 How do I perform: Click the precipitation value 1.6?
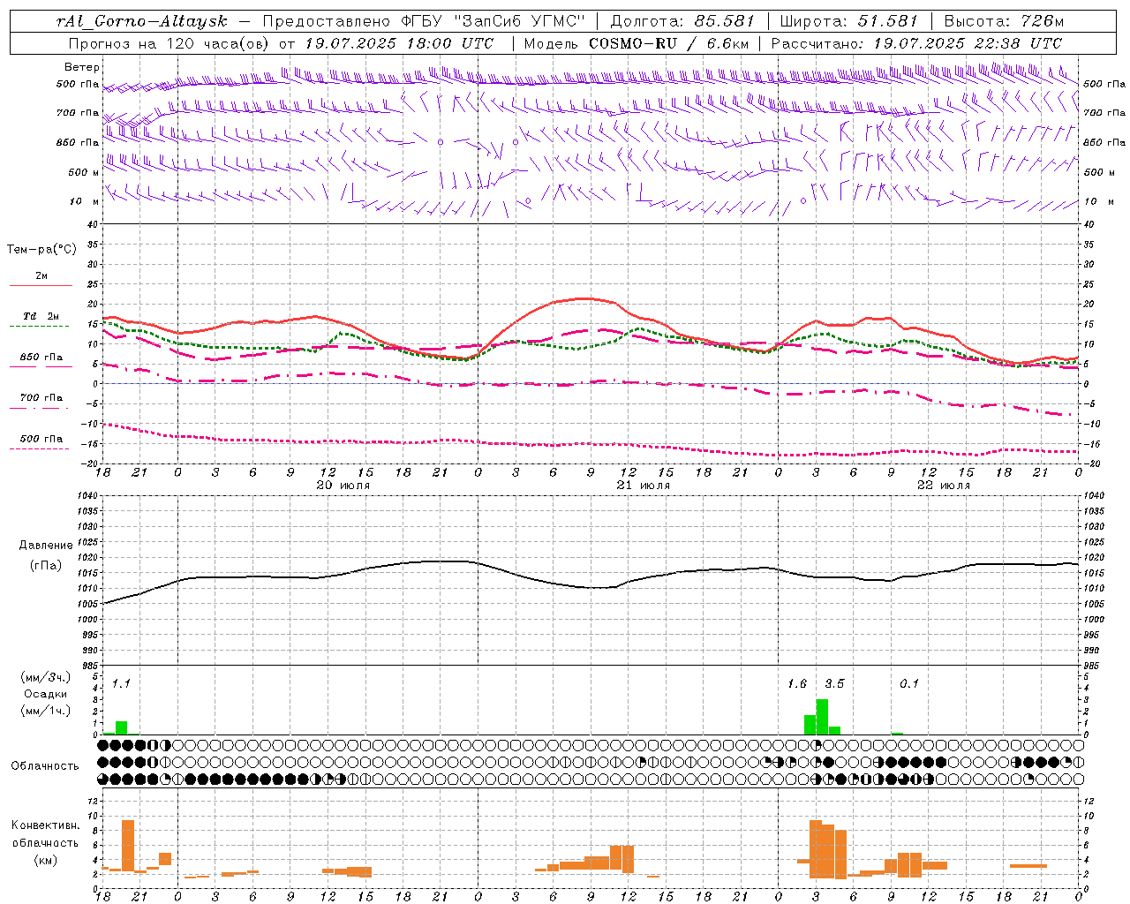[x=797, y=684]
